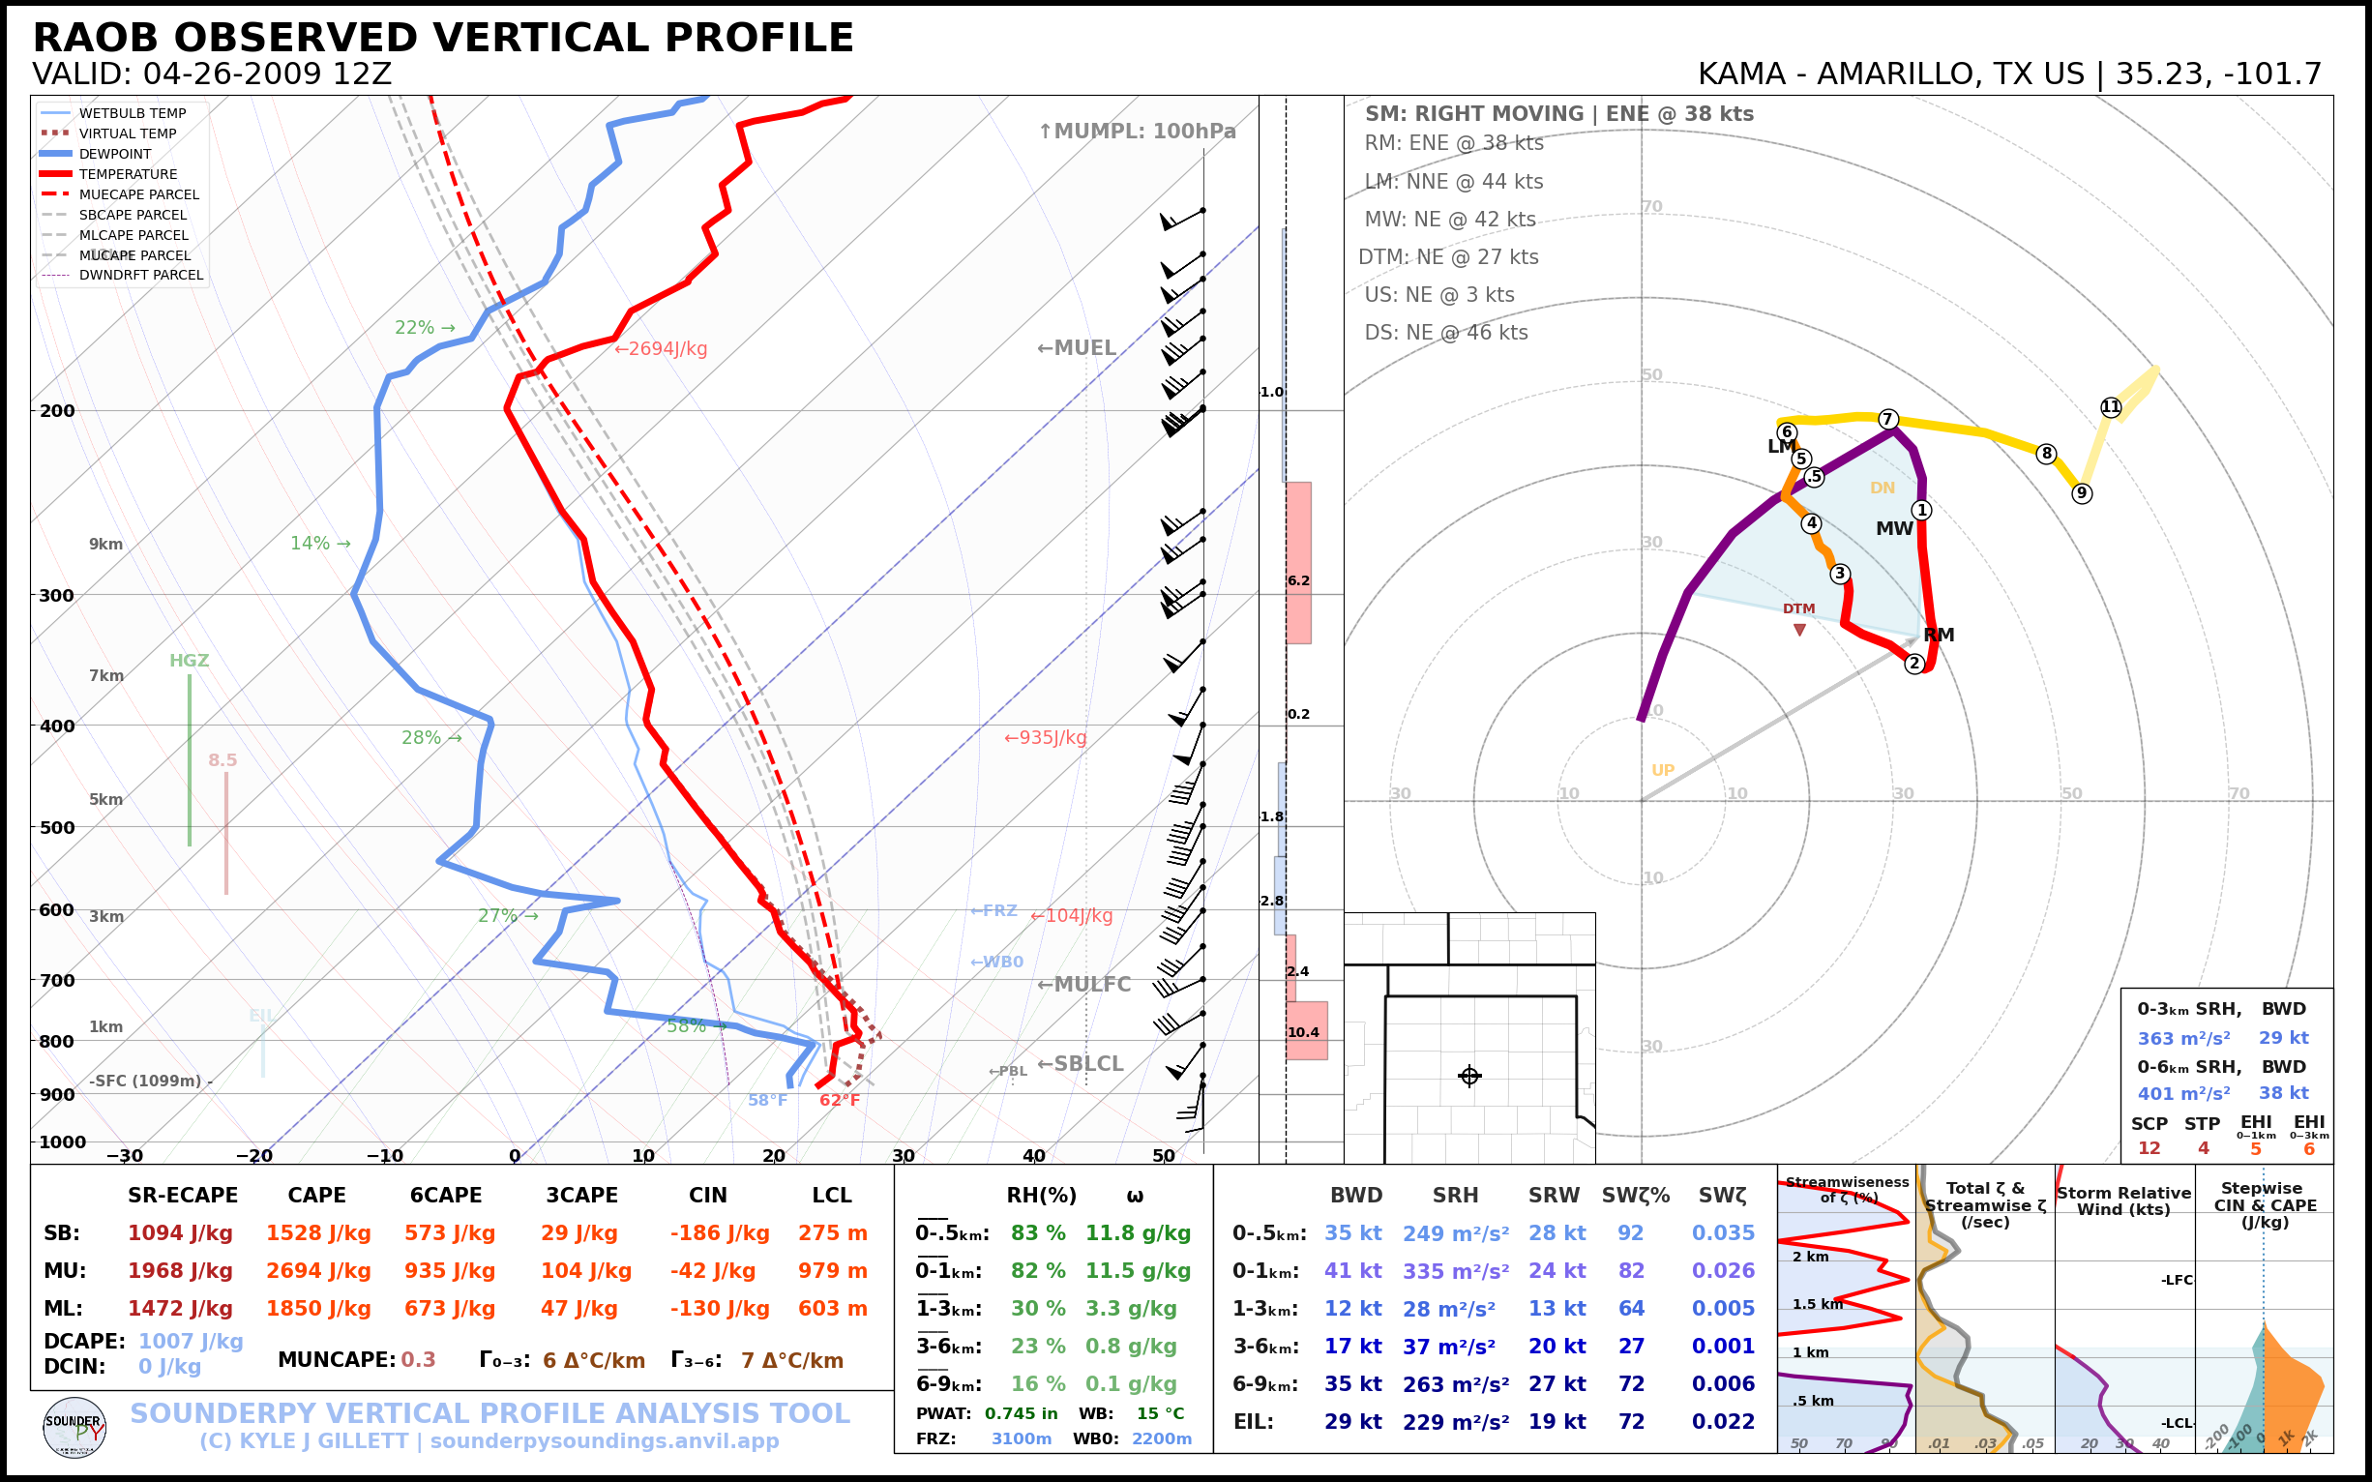The image size is (2372, 1482).
Task: Click the station crosshair on the map
Action: click(1468, 1076)
